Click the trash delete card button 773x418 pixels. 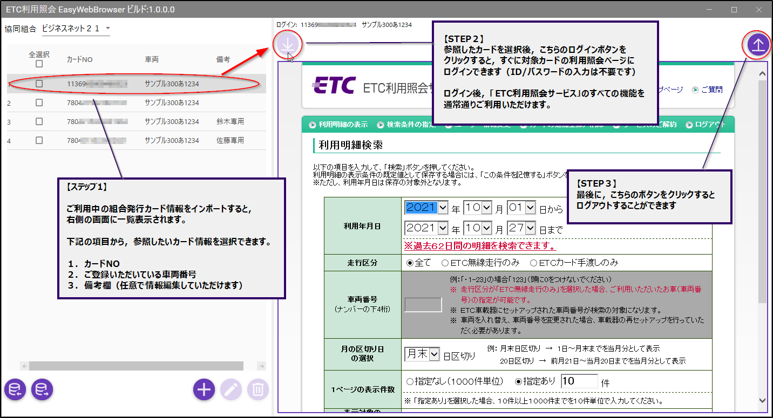coord(258,389)
